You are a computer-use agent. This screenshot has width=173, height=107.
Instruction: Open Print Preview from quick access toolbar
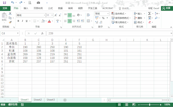pos(30,3)
